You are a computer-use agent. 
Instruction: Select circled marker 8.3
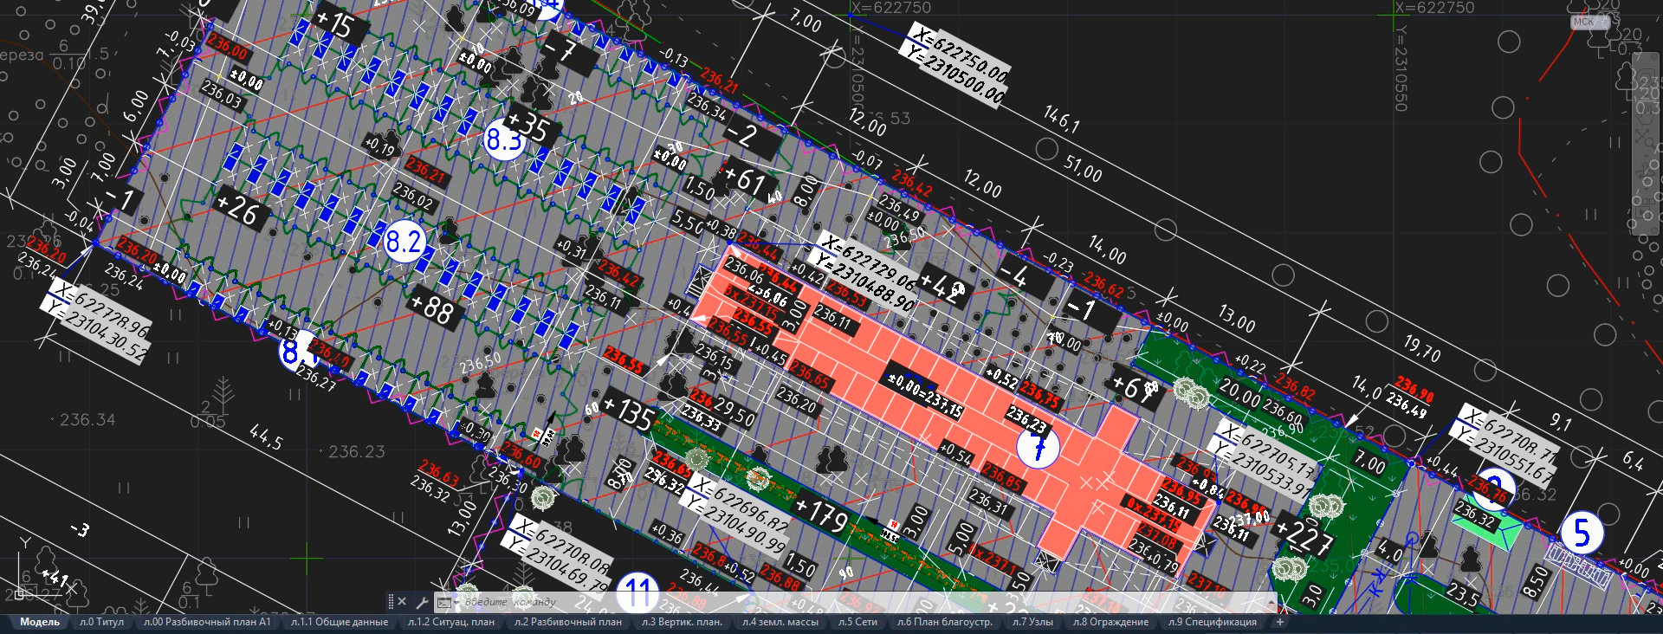[504, 139]
